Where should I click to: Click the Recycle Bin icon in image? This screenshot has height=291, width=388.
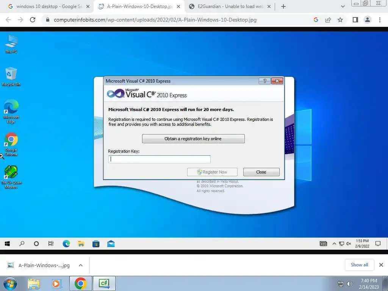11,77
